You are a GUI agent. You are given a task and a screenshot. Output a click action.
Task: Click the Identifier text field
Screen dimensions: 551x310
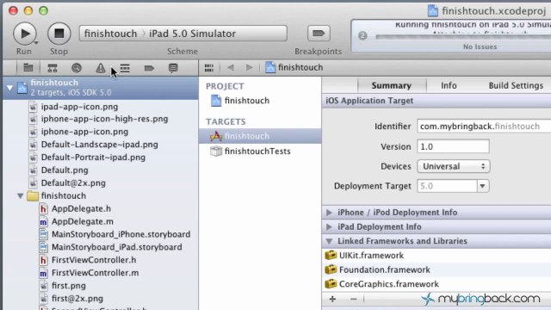484,127
